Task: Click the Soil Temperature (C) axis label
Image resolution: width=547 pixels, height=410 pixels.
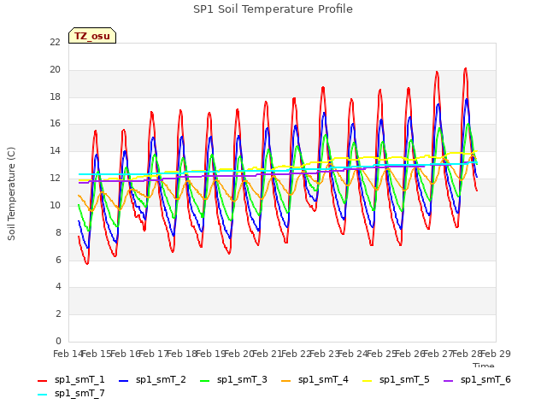Action: [11, 194]
